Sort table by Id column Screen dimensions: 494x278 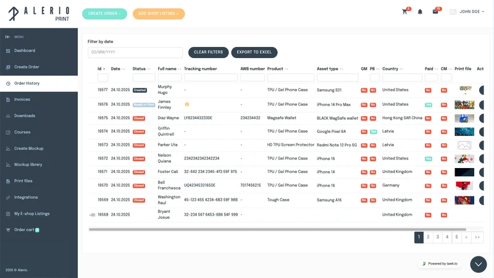pos(101,69)
